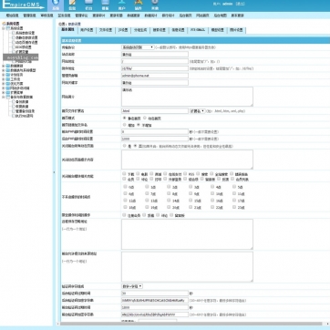Open the 插件 section icon in top bar
330x330 pixels.
(x=139, y=3)
